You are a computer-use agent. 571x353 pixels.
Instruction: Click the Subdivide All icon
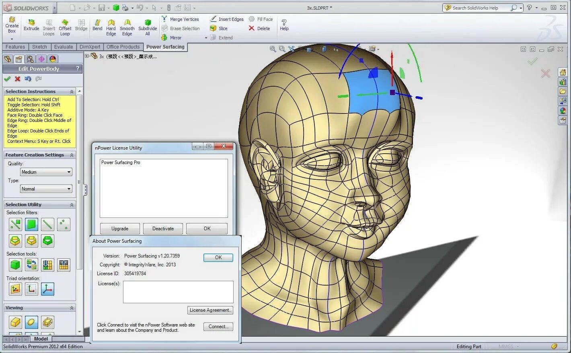[x=148, y=23]
